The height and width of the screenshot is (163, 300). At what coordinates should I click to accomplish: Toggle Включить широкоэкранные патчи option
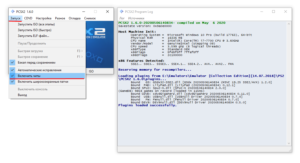(x=47, y=82)
